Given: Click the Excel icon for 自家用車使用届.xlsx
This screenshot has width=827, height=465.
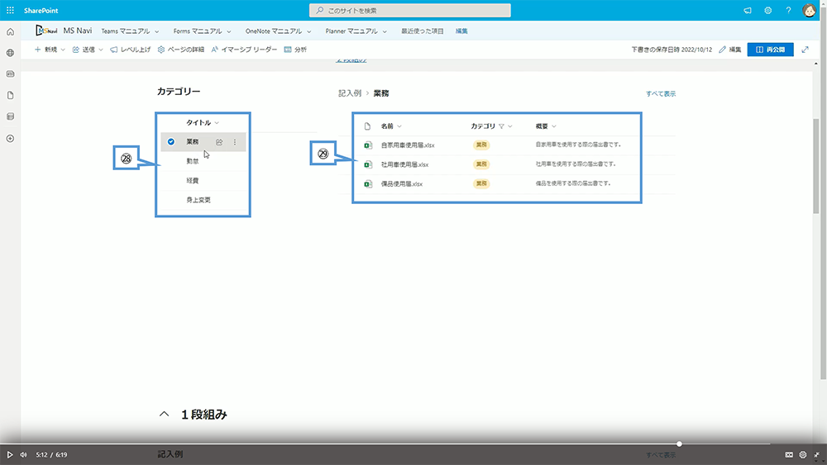Looking at the screenshot, I should pos(368,145).
